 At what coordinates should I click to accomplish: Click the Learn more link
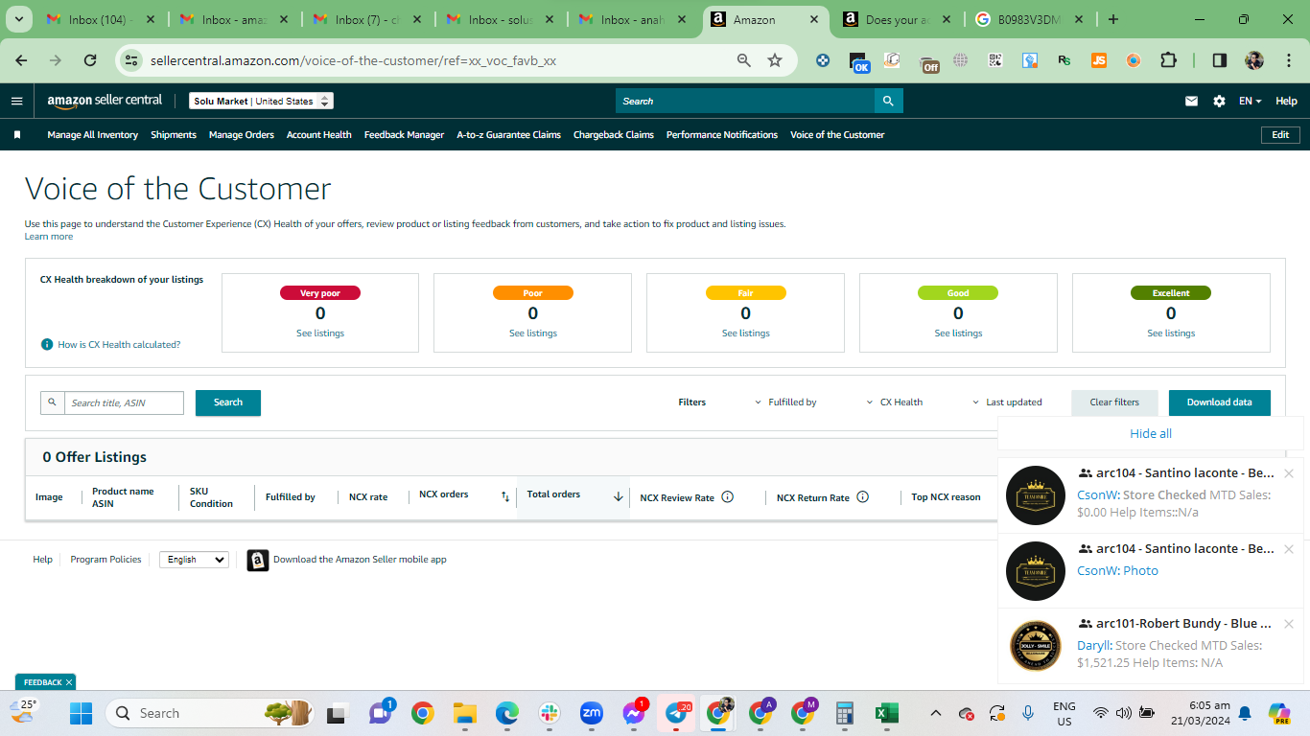[x=49, y=237]
